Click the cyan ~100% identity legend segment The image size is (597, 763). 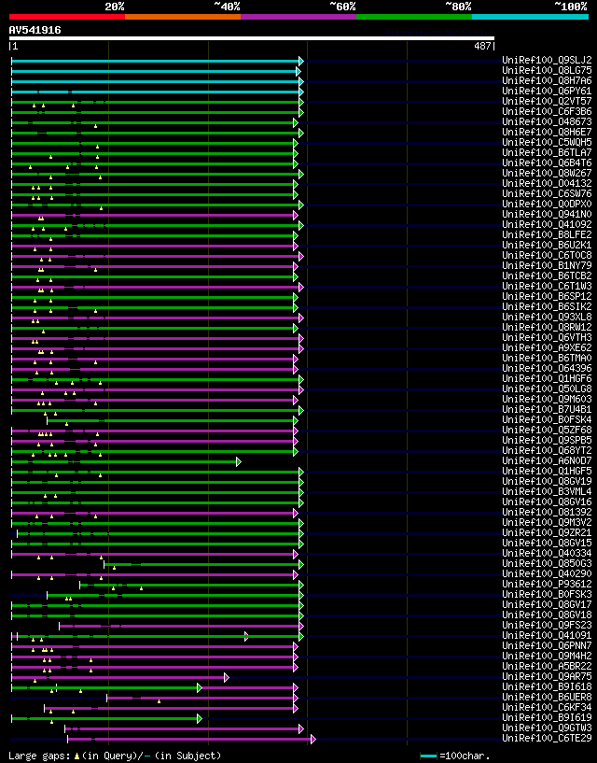[x=531, y=17]
